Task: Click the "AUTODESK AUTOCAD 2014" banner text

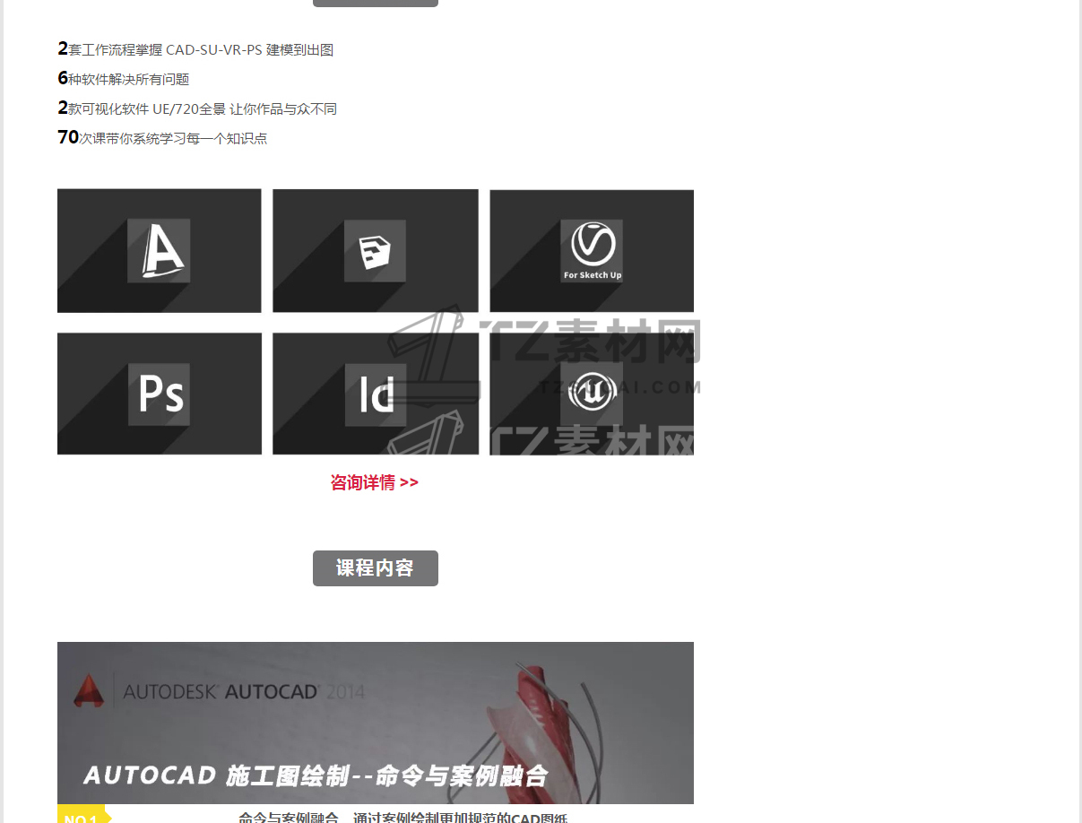Action: [x=244, y=691]
